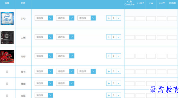The height and width of the screenshot is (98, 182).
Task: Tick the 光驱 row checkbox
Action: tap(7, 96)
